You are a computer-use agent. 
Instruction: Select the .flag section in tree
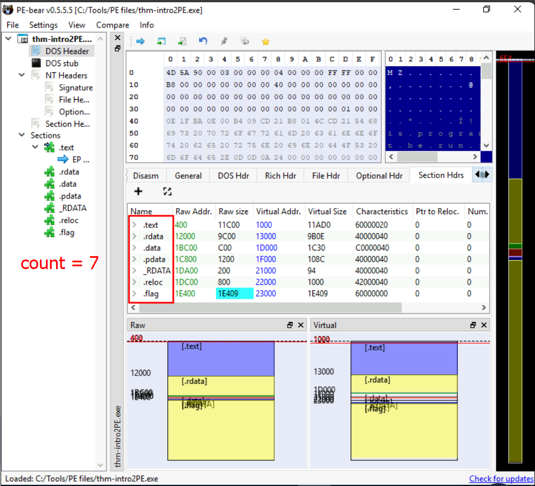click(66, 233)
